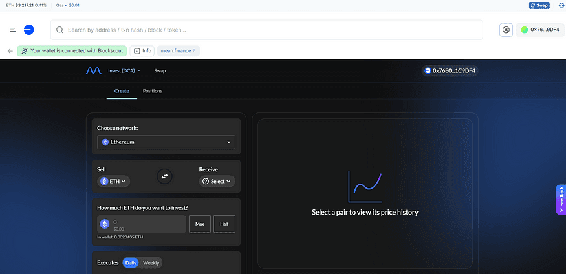566x274 pixels.
Task: Expand the Invest (DCA) menu
Action: coord(124,70)
